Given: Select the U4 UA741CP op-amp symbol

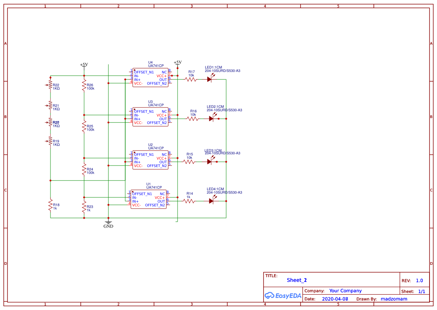Looking at the screenshot, I should pyautogui.click(x=150, y=77).
